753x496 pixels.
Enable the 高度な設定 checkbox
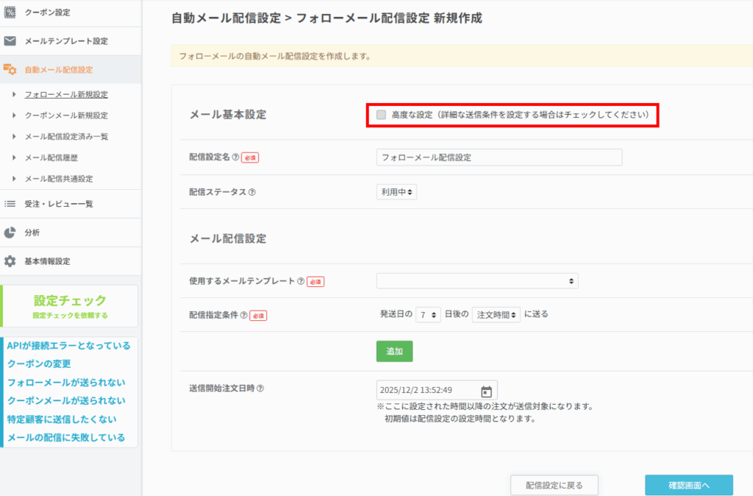(381, 115)
